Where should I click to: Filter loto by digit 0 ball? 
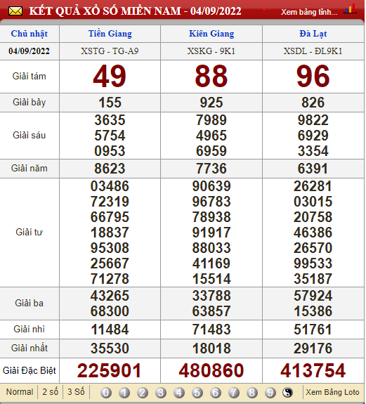106,393
